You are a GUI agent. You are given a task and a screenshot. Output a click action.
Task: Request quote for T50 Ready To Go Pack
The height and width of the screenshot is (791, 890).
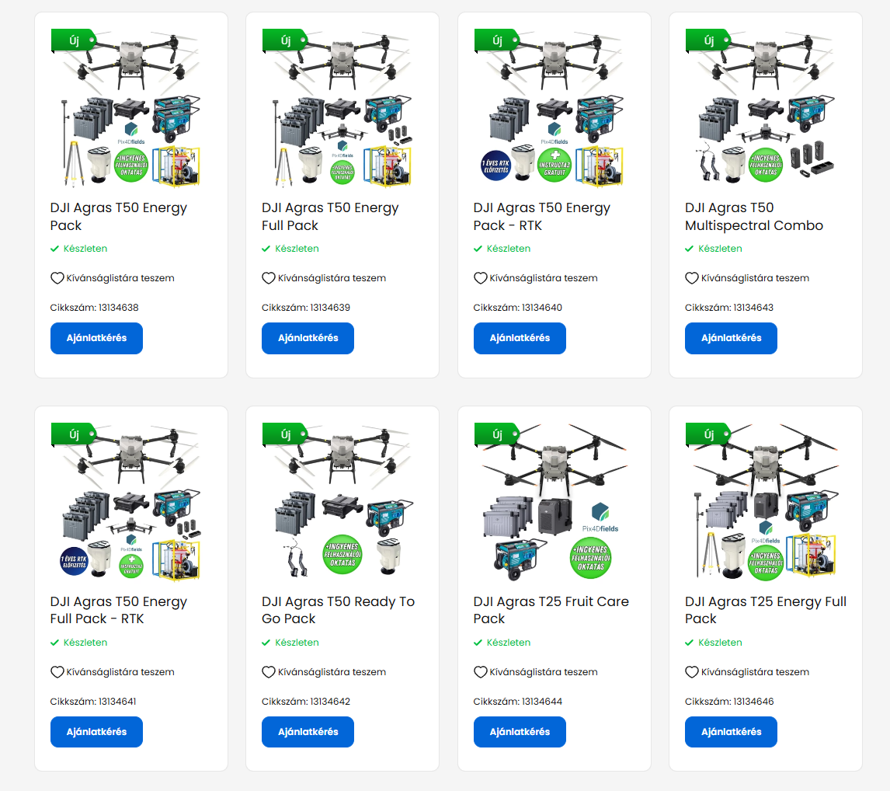308,732
